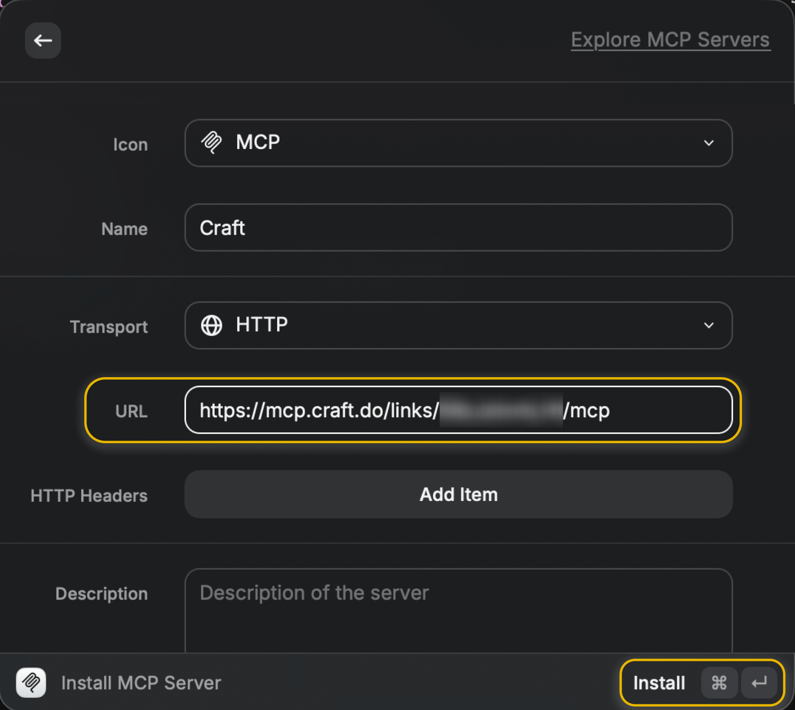Click the globe icon in the Transport field
Viewport: 795px width, 710px height.
(211, 325)
